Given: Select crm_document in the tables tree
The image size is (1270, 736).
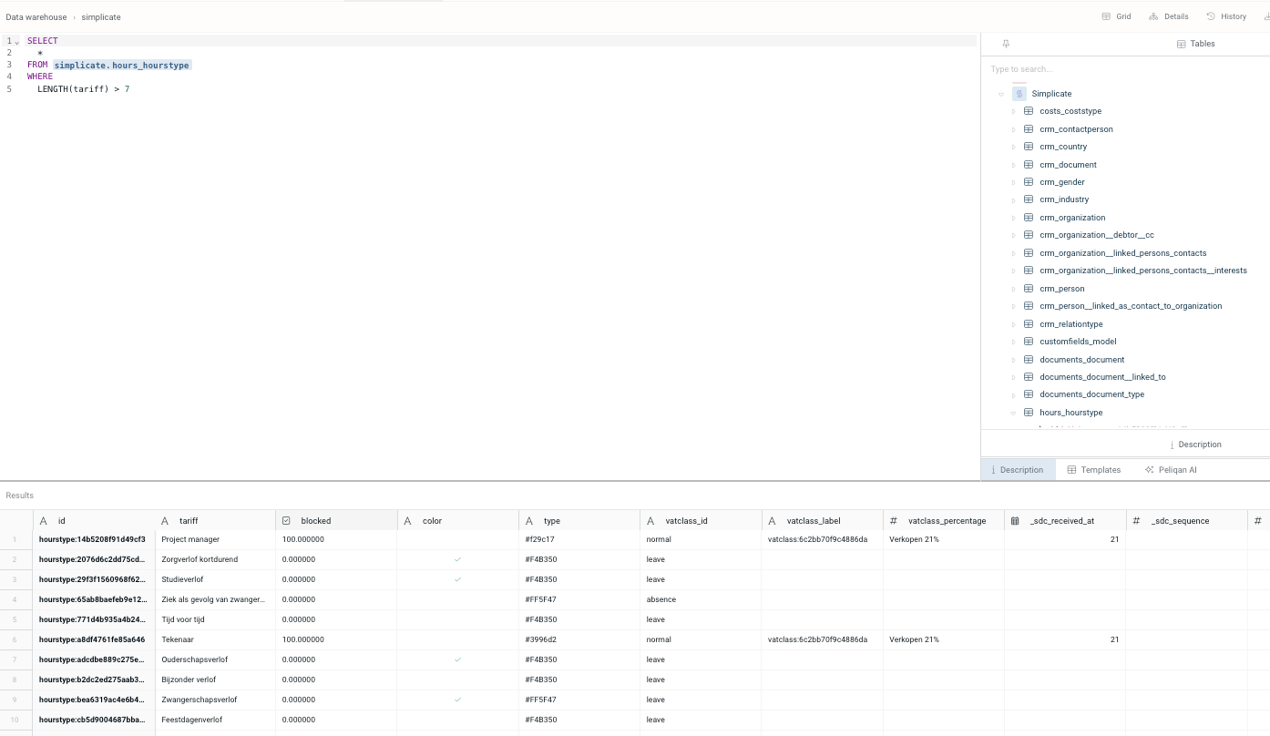Looking at the screenshot, I should point(1068,165).
